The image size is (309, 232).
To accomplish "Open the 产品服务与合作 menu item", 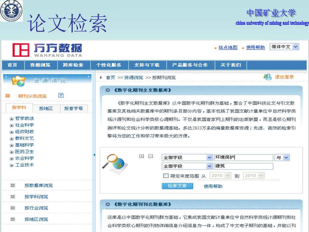I will click(190, 65).
